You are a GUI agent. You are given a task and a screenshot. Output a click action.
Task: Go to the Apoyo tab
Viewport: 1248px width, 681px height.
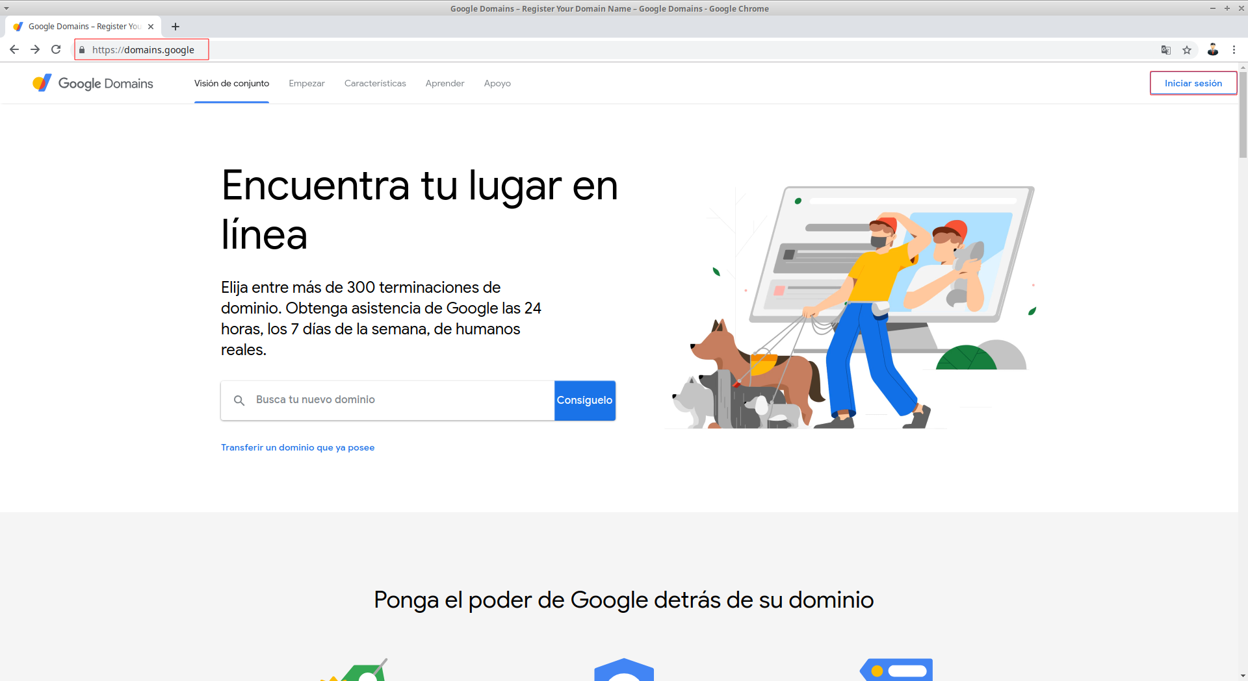coord(497,83)
